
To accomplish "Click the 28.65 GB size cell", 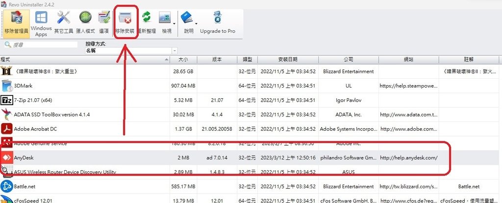I will pos(183,71).
